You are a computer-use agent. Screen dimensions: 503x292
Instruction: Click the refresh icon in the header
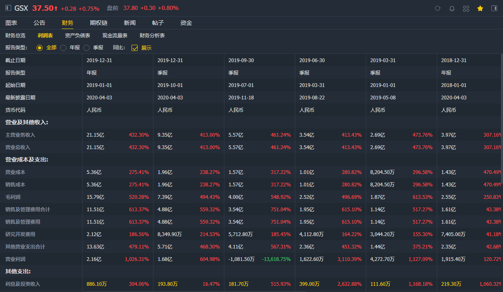(x=437, y=8)
